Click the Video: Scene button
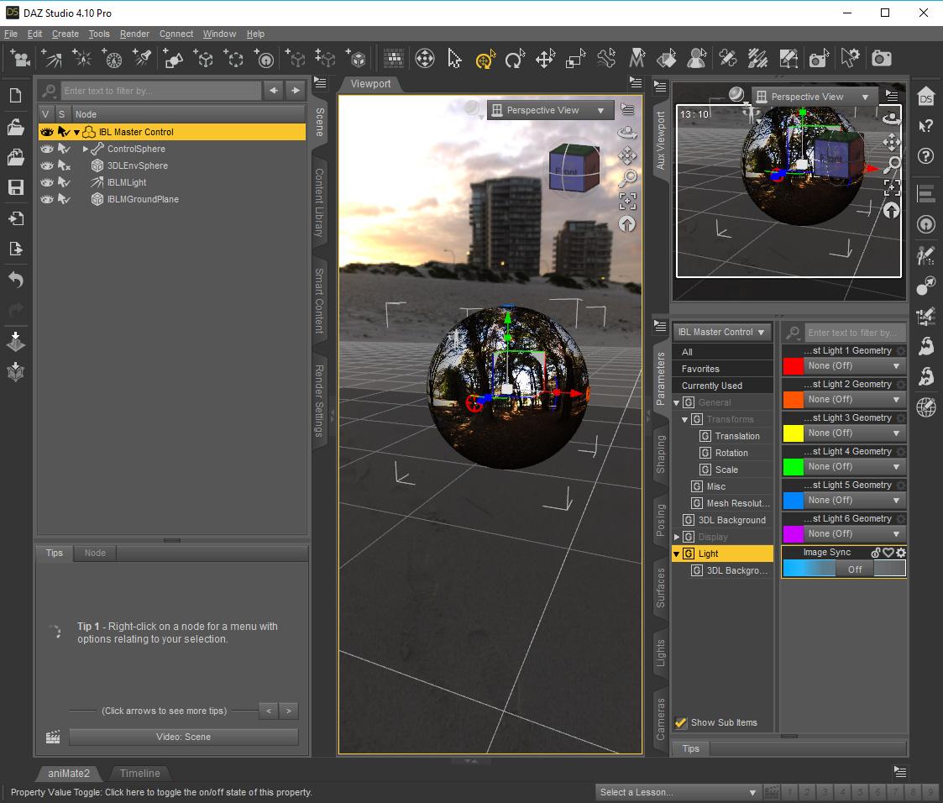 point(183,737)
